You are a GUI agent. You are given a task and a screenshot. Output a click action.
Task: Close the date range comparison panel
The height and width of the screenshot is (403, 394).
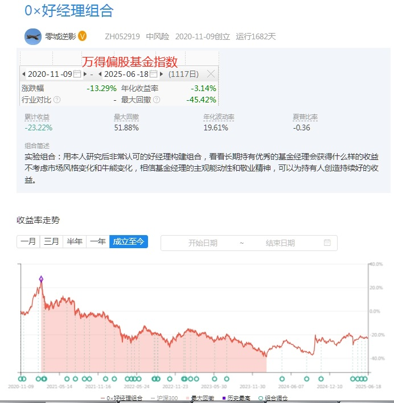(211, 74)
